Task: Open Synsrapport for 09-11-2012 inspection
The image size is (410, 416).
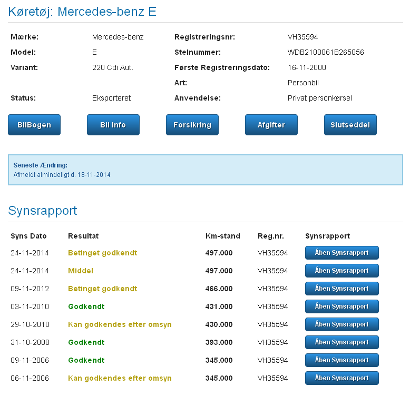Action: click(342, 289)
